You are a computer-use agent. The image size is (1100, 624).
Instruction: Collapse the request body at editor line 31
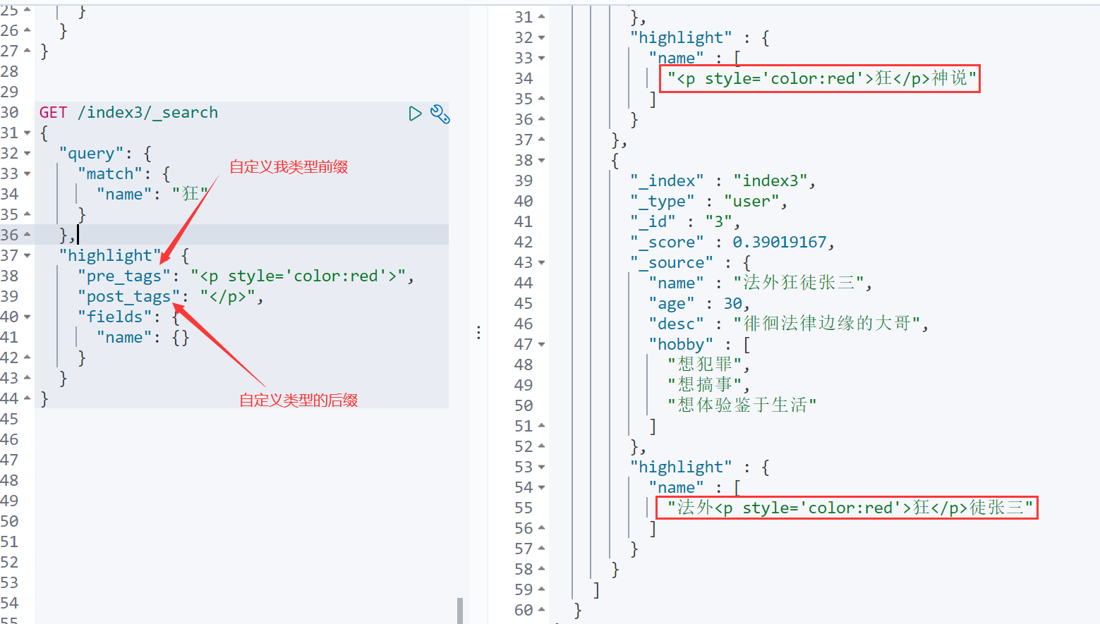point(28,133)
